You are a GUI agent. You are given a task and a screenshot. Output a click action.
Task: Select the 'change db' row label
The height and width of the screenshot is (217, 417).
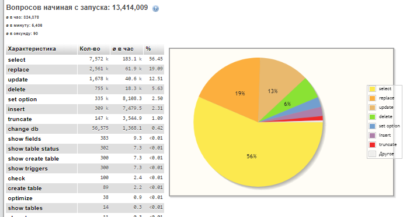click(23, 129)
